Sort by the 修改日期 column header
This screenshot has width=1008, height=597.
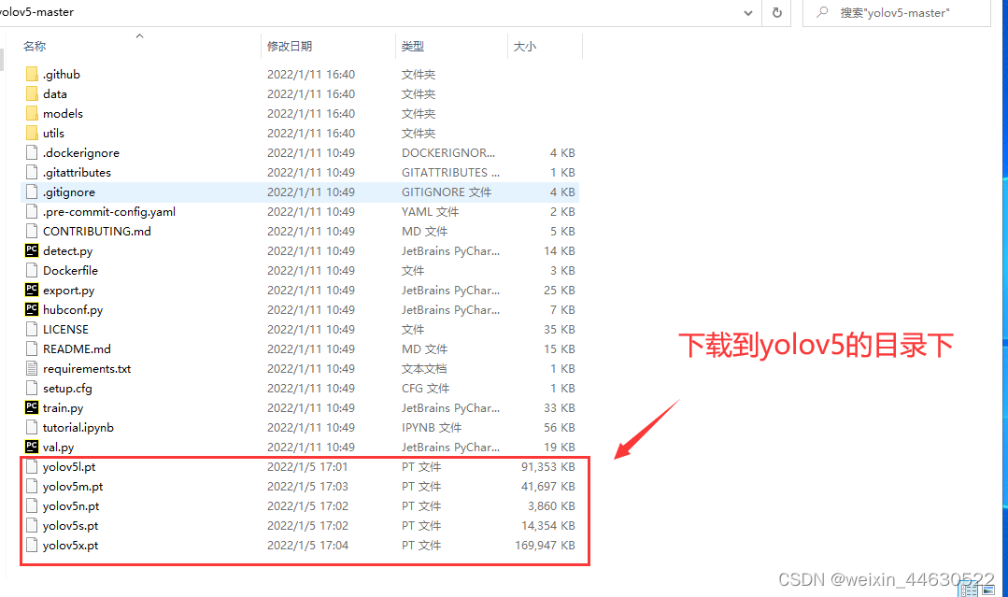[x=290, y=47]
